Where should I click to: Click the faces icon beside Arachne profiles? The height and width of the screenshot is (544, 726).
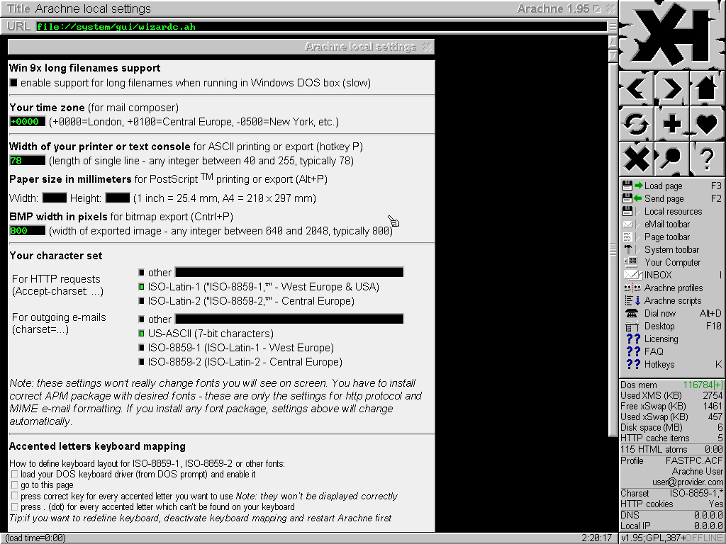[632, 288]
